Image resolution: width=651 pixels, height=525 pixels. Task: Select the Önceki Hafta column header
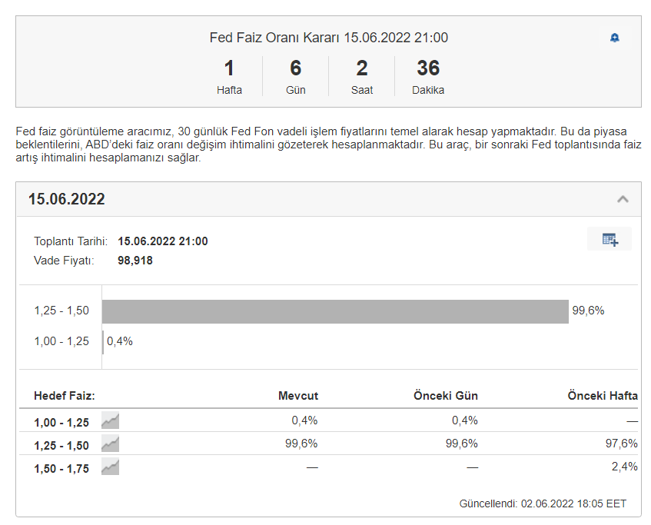pos(603,395)
